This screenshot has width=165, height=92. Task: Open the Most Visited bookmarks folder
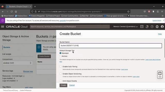click(7, 16)
